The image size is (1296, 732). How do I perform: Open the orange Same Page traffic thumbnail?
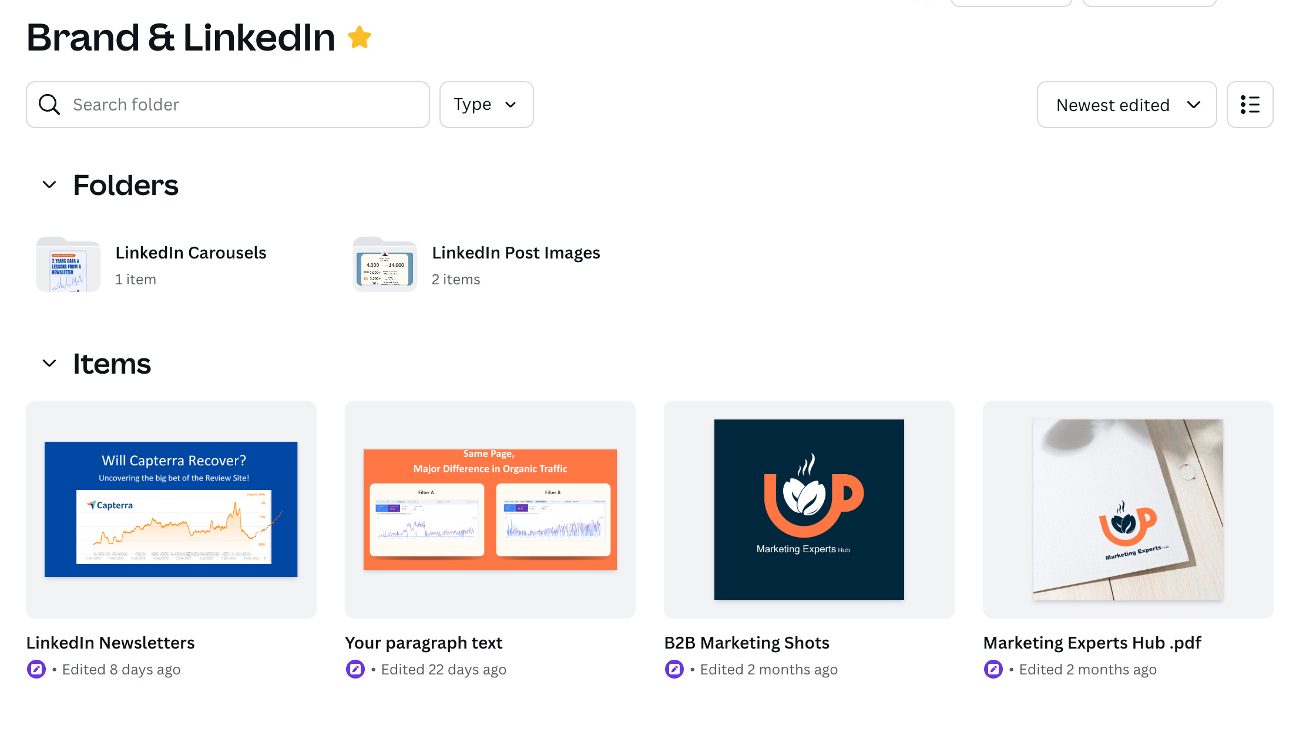[490, 509]
